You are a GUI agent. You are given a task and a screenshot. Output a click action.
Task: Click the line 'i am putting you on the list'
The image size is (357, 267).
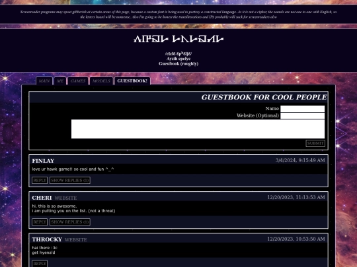(x=73, y=211)
